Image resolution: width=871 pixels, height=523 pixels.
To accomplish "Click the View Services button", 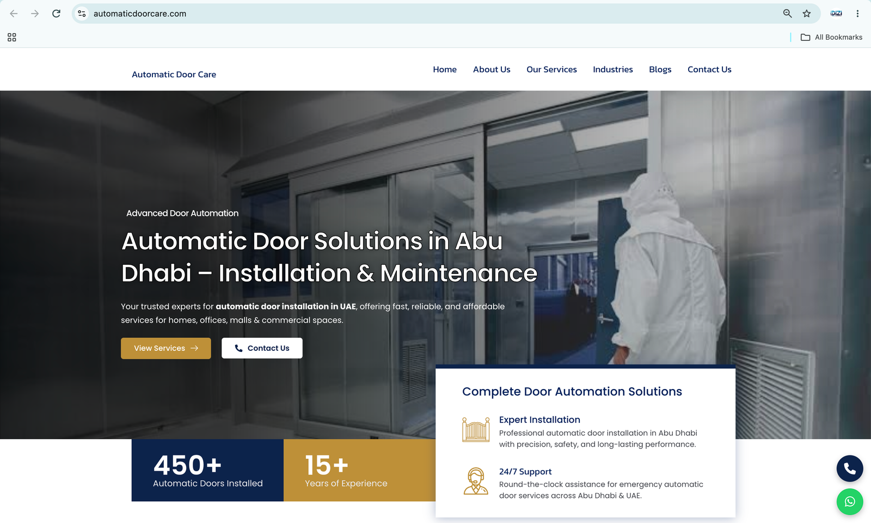I will pos(166,348).
